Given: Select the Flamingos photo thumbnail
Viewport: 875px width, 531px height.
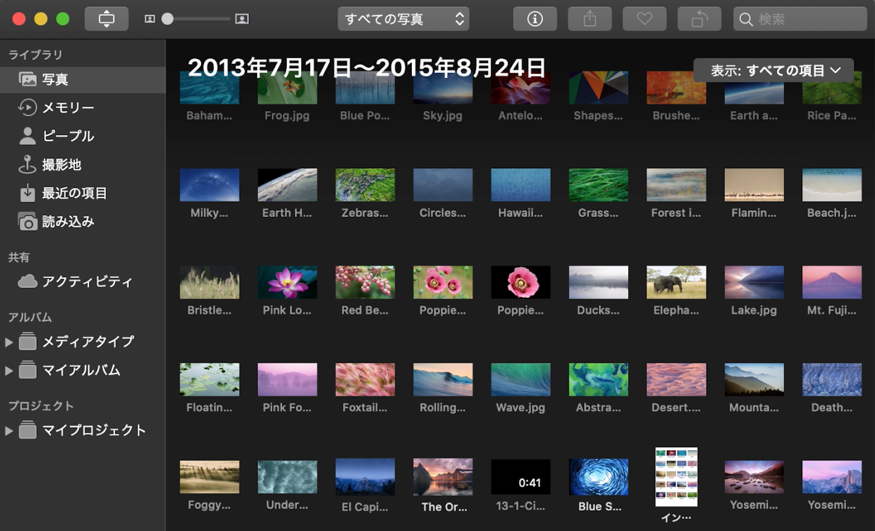Looking at the screenshot, I should click(x=754, y=185).
